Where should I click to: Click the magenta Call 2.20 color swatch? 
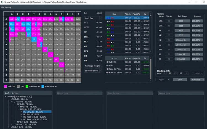5,86
